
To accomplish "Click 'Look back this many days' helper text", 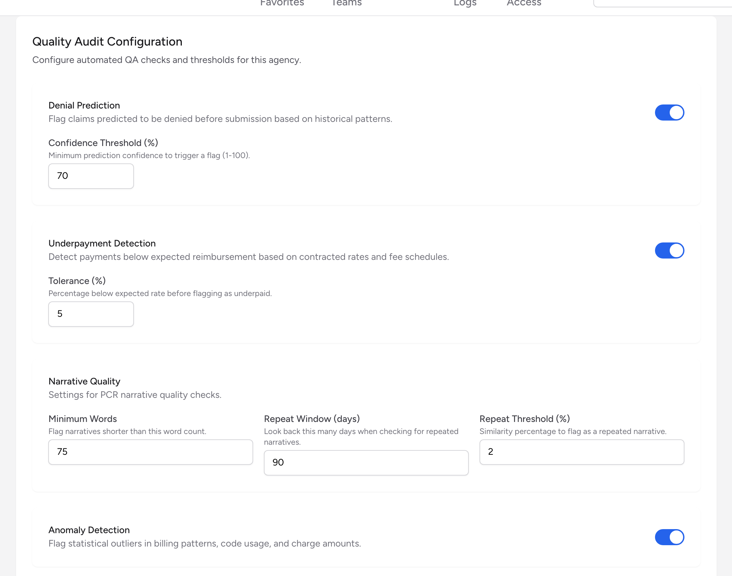I will click(x=361, y=436).
